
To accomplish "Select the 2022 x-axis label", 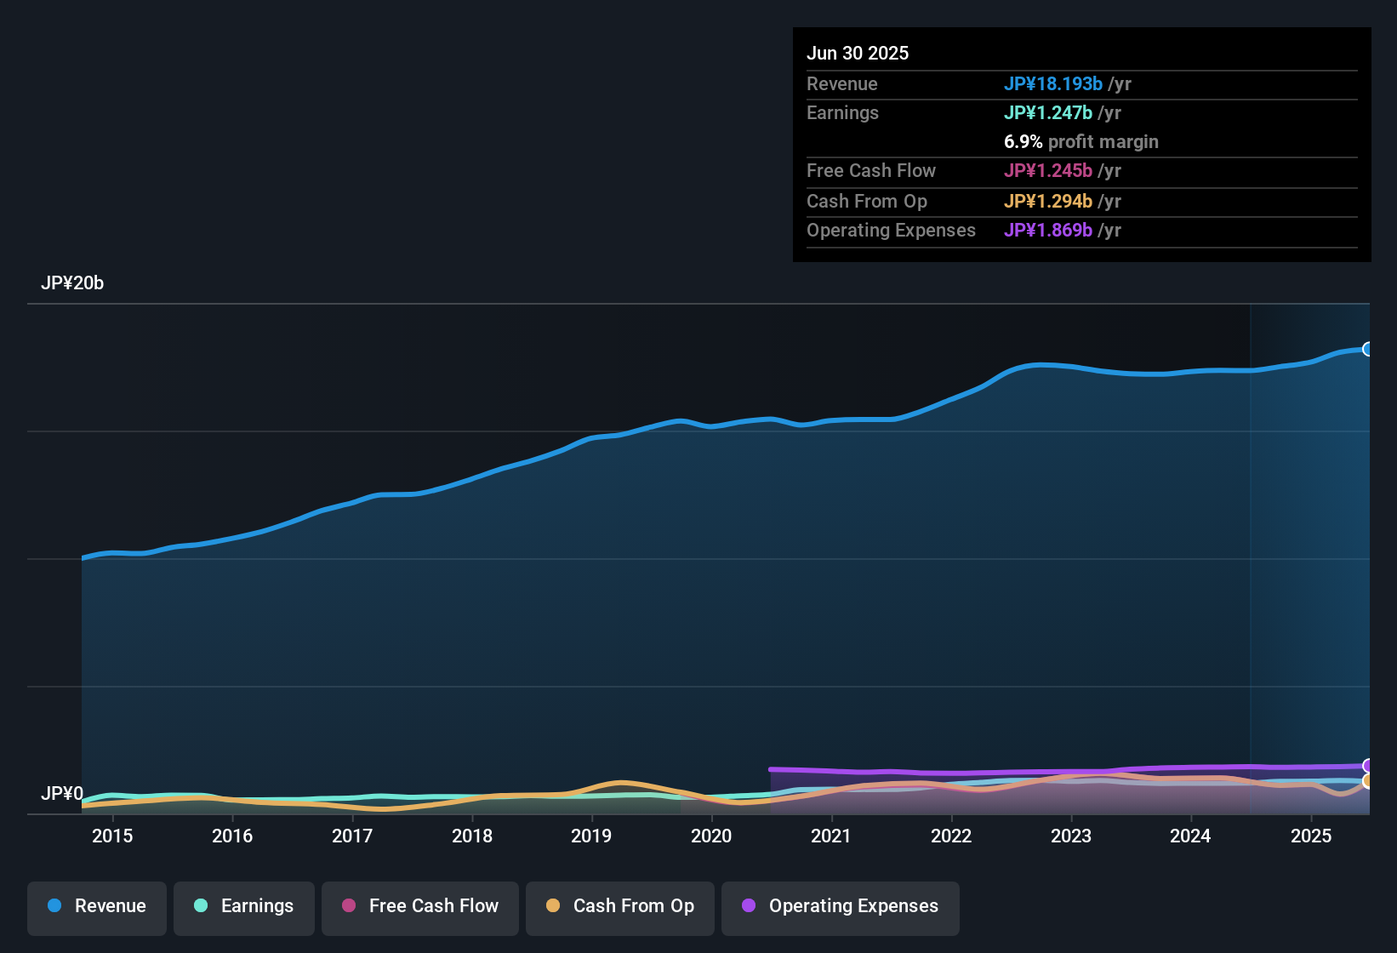I will coord(951,836).
